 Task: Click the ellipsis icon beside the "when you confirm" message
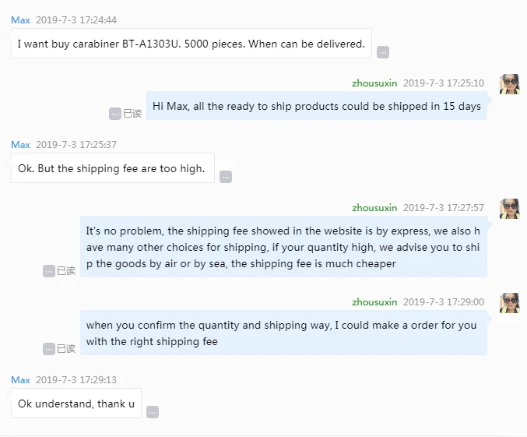click(x=49, y=349)
